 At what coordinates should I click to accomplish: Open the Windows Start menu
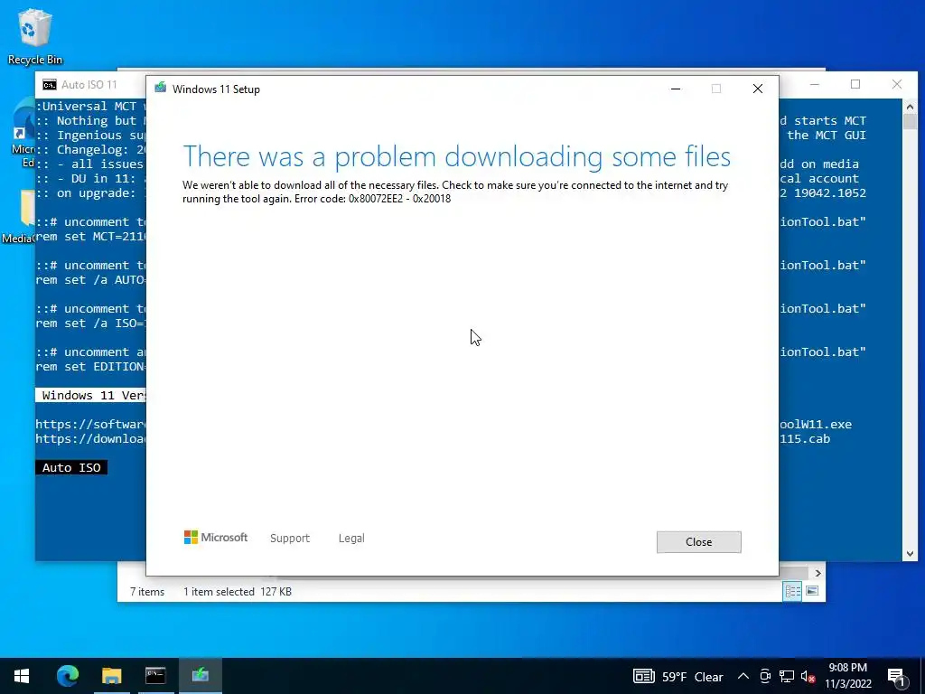click(22, 676)
